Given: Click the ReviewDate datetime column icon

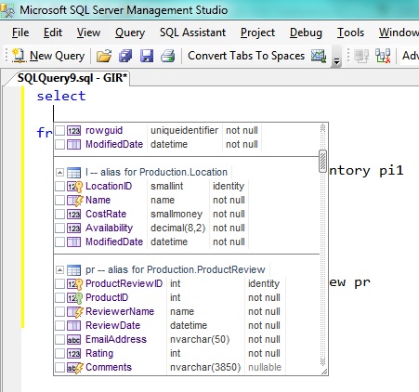Looking at the screenshot, I should tap(74, 326).
